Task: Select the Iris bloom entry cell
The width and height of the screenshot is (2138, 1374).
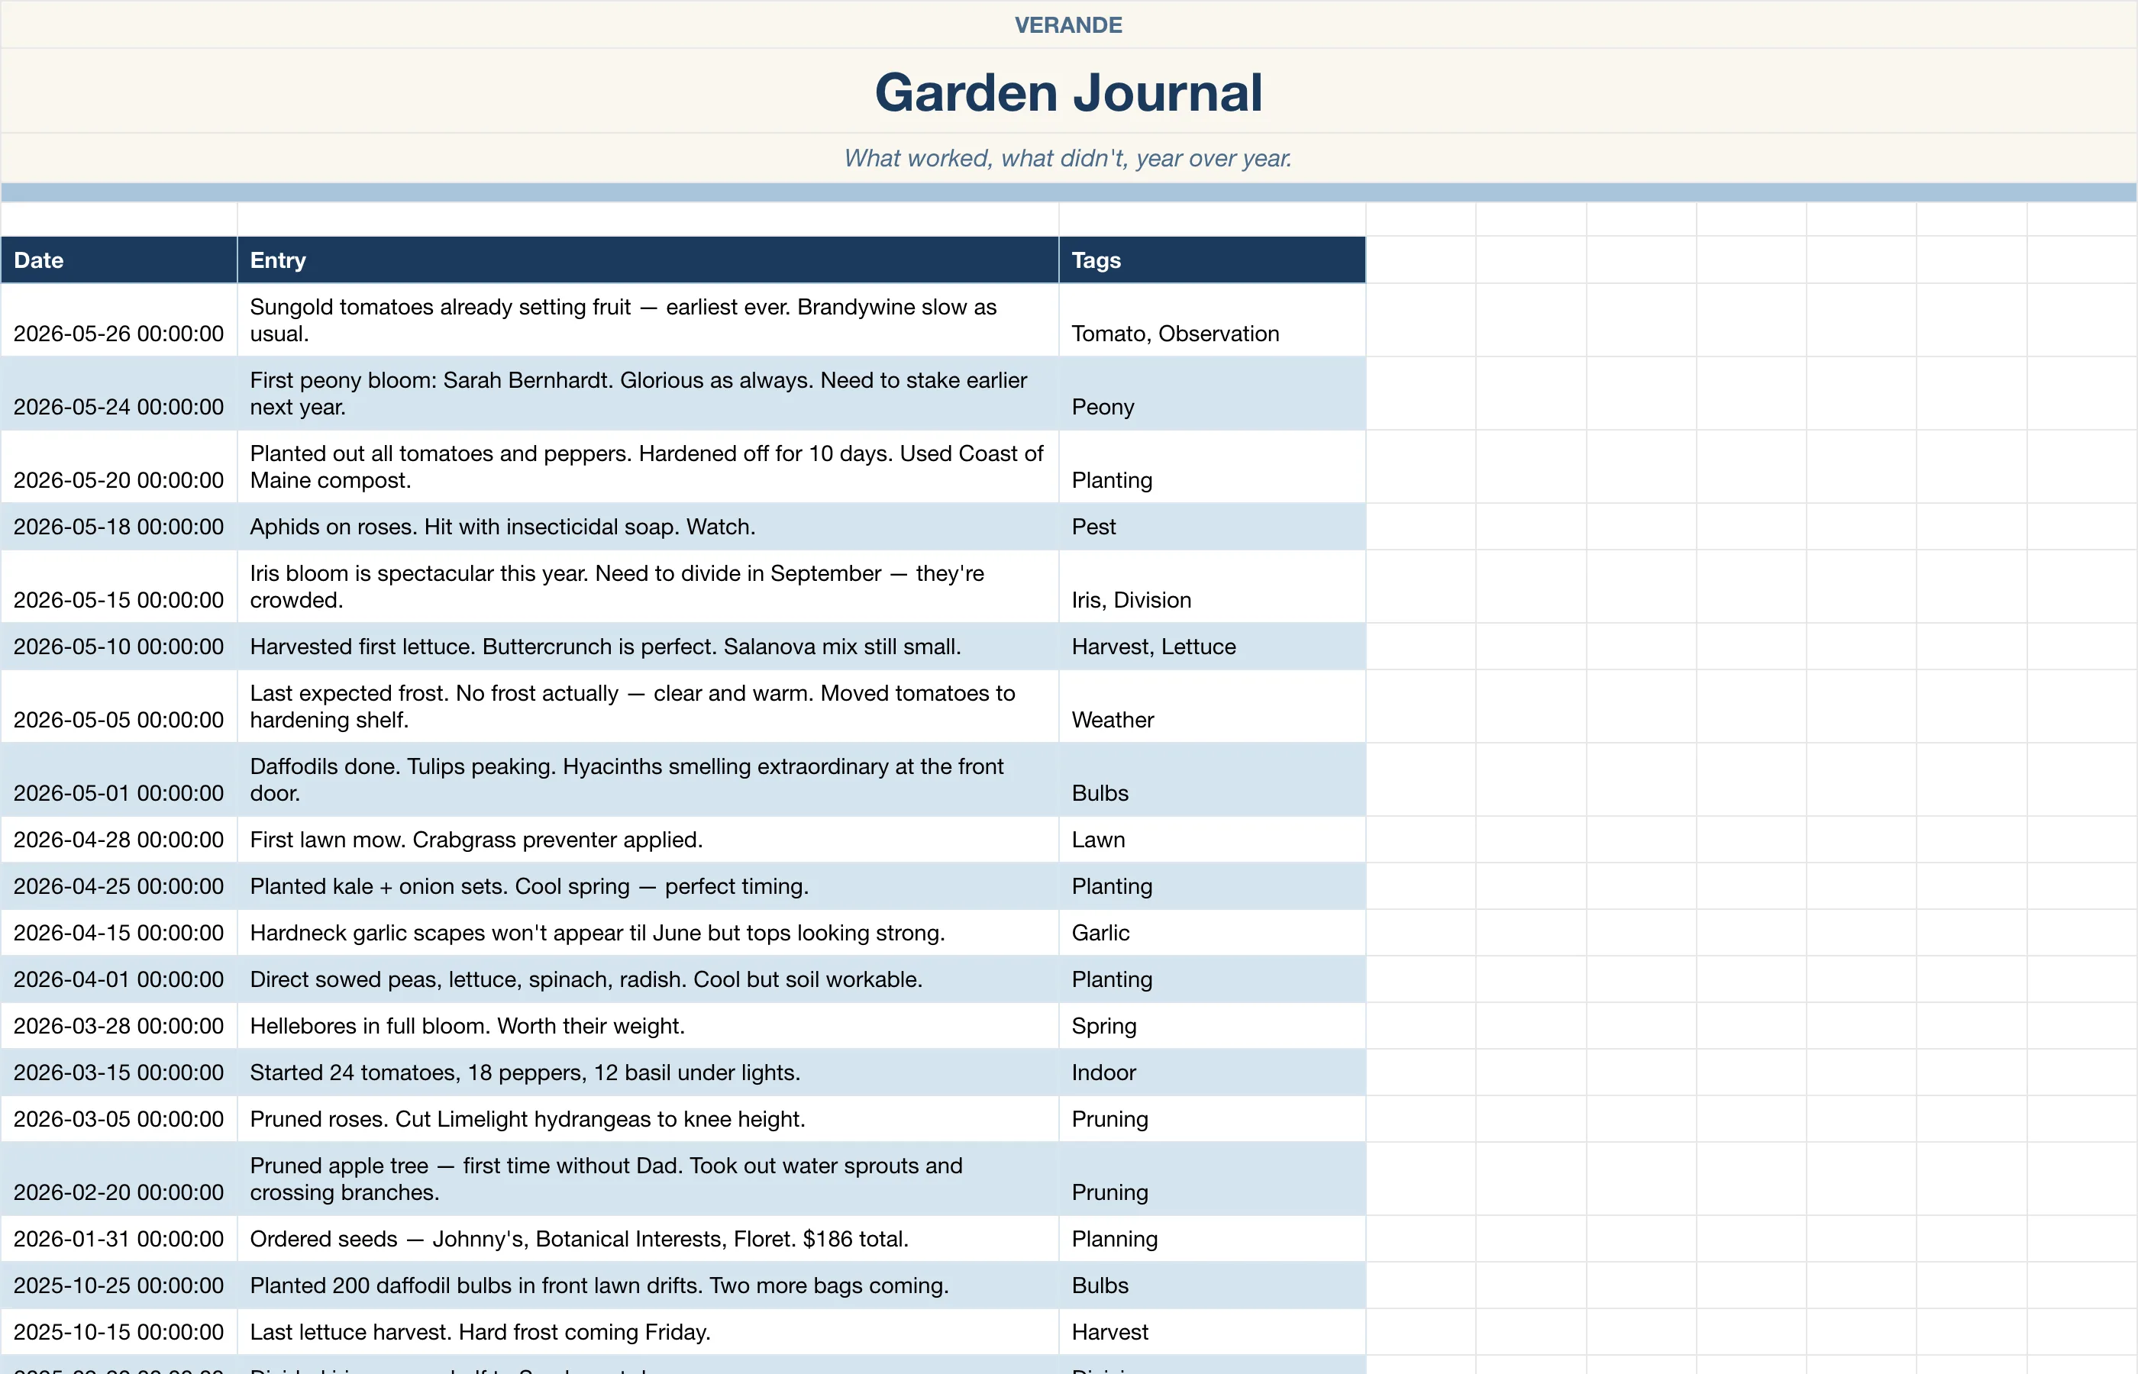Action: 648,586
